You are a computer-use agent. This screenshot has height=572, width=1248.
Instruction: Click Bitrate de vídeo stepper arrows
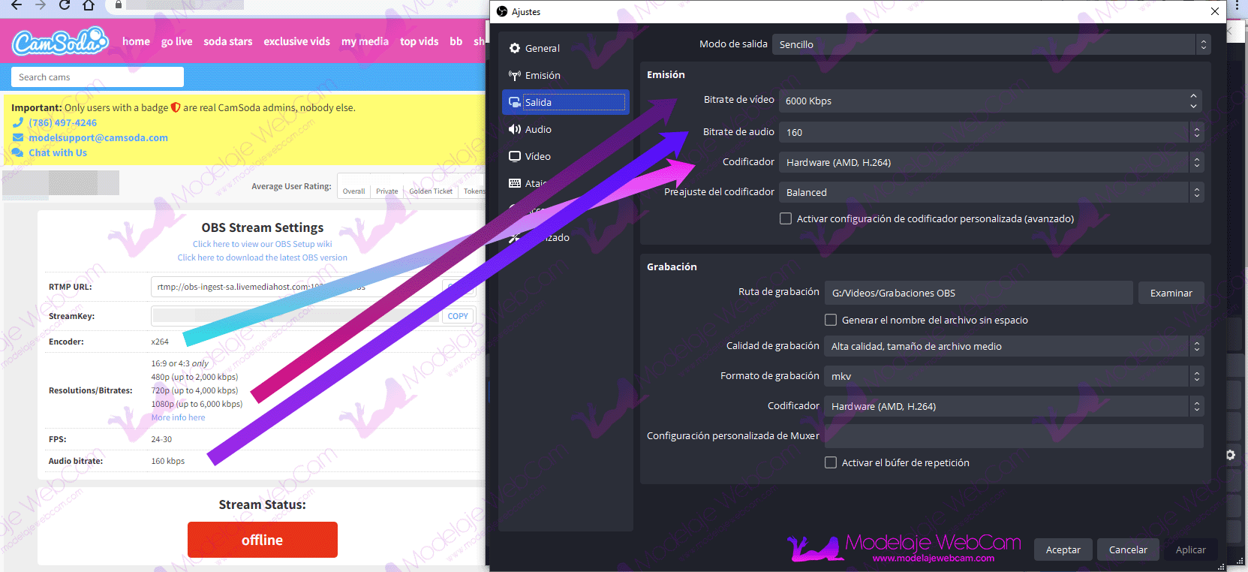click(x=1193, y=101)
